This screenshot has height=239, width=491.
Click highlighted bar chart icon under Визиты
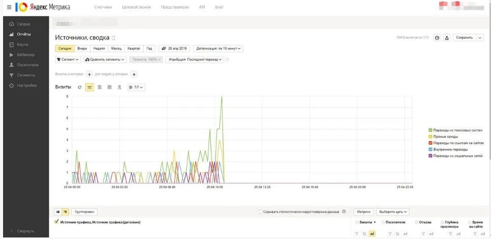point(372,234)
